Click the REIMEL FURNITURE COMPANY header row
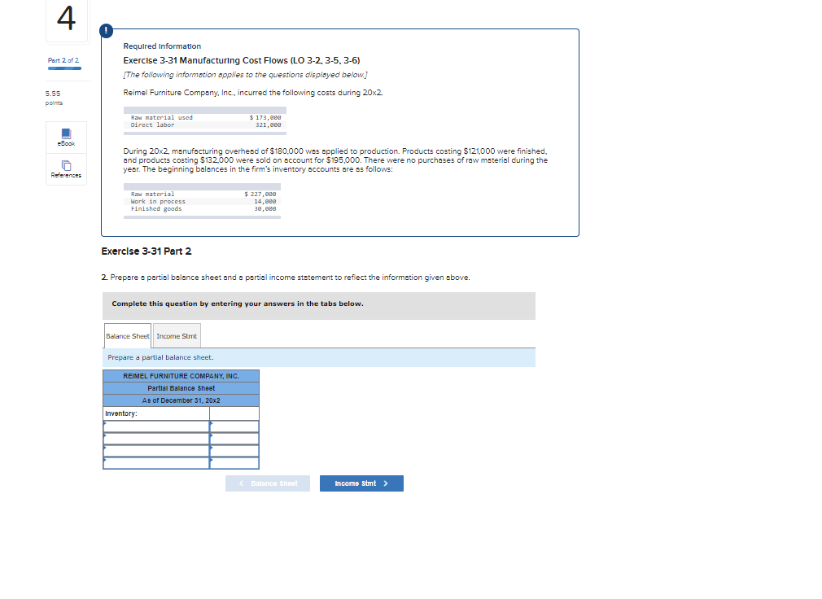 [181, 375]
